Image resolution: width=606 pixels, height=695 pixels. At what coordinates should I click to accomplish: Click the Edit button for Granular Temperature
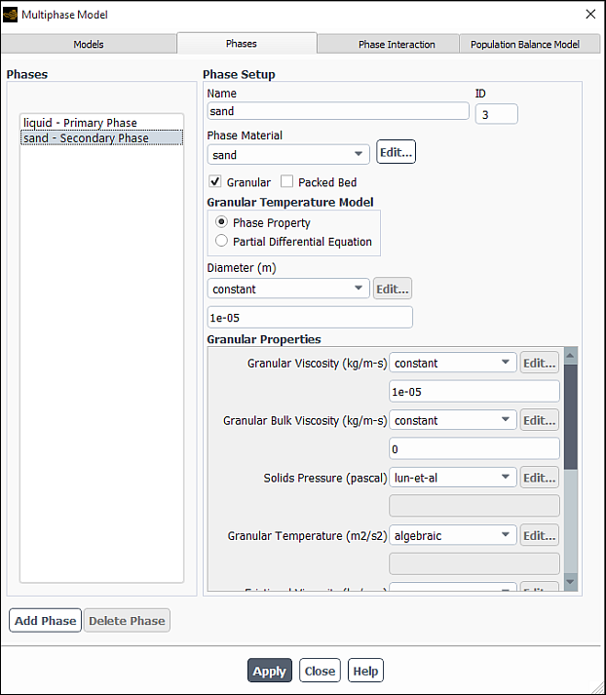pos(539,535)
